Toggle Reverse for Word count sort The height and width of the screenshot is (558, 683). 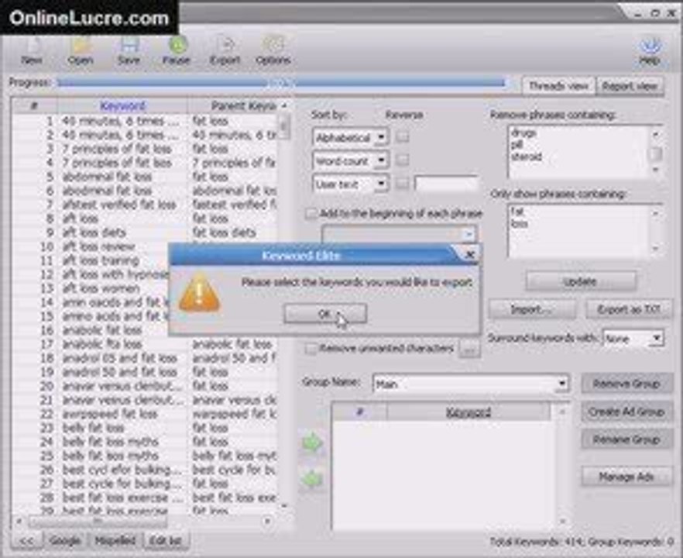403,160
